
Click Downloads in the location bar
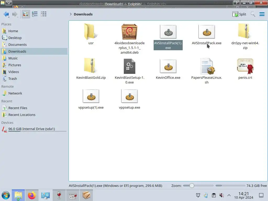point(83,14)
